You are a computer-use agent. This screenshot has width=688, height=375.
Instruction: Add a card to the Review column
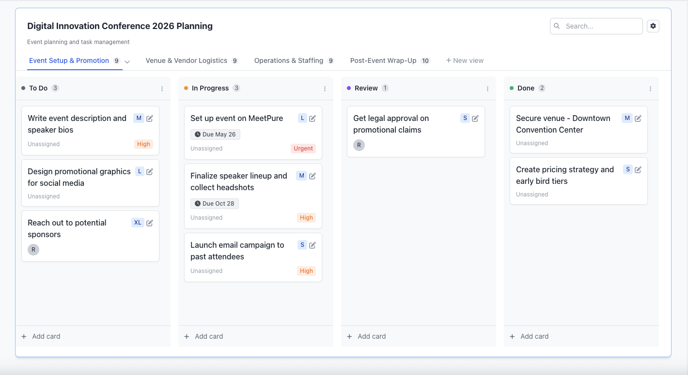tap(366, 336)
